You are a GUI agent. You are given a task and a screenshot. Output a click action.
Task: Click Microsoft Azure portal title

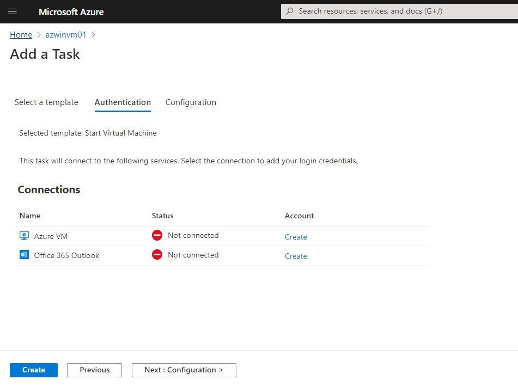71,12
